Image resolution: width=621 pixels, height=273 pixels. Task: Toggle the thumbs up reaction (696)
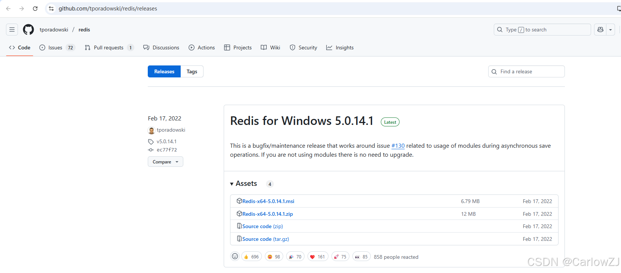(251, 257)
